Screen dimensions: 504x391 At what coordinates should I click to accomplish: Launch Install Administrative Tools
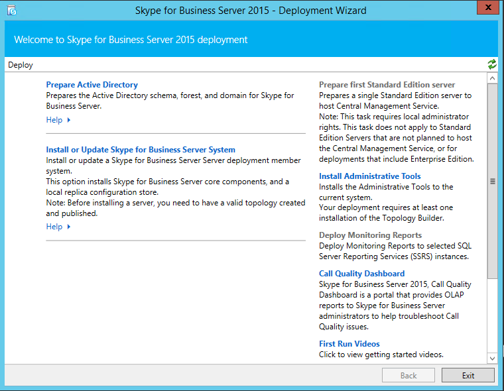coord(369,176)
